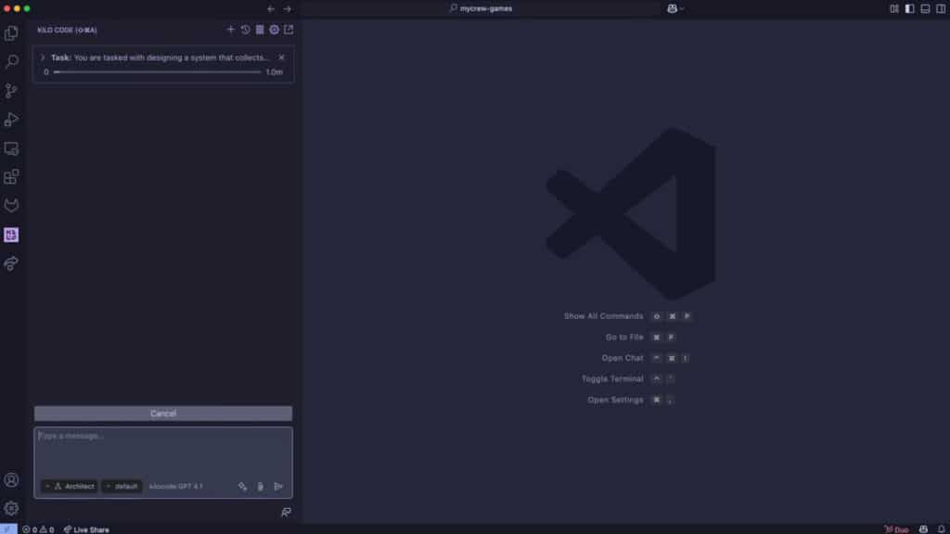The height and width of the screenshot is (534, 950).
Task: Open Copilot status icon in status bar
Action: coord(923,529)
